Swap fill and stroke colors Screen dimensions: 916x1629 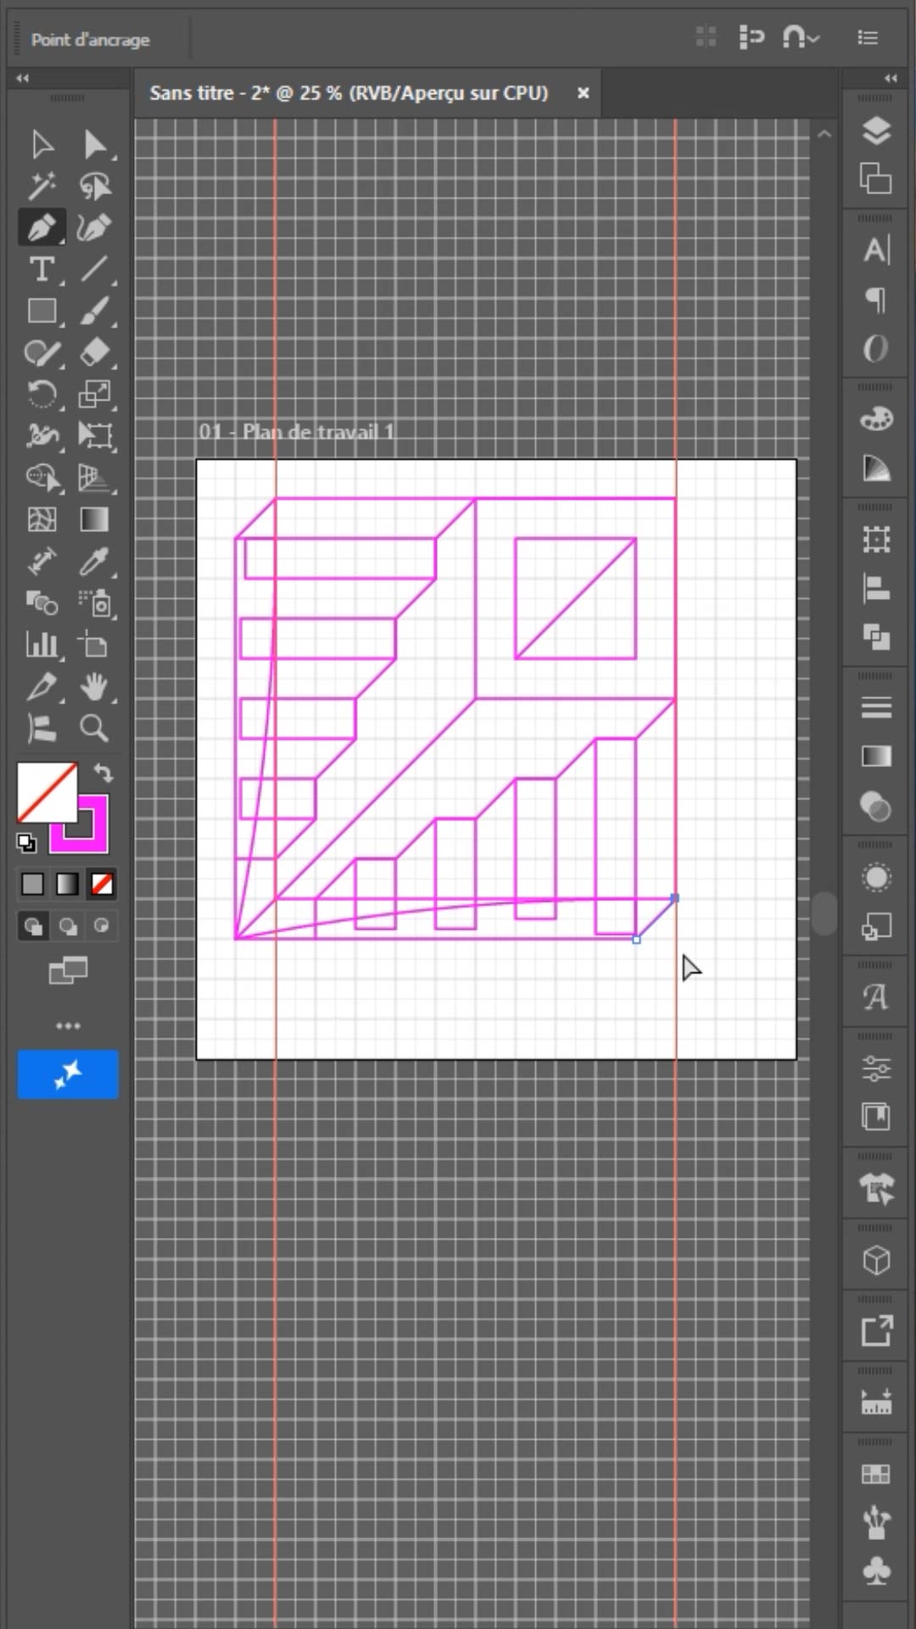click(103, 772)
